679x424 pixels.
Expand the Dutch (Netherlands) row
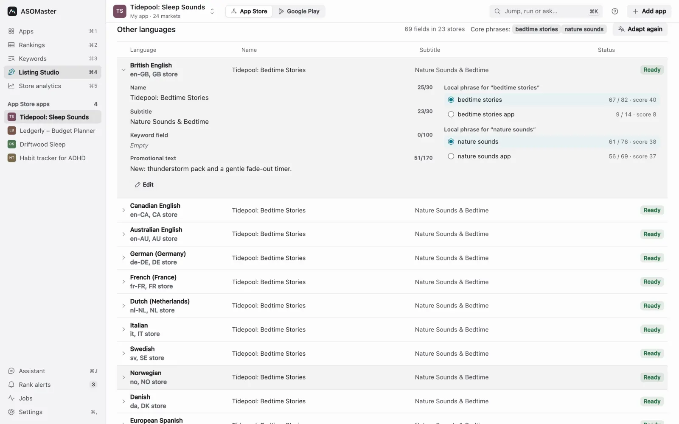123,306
